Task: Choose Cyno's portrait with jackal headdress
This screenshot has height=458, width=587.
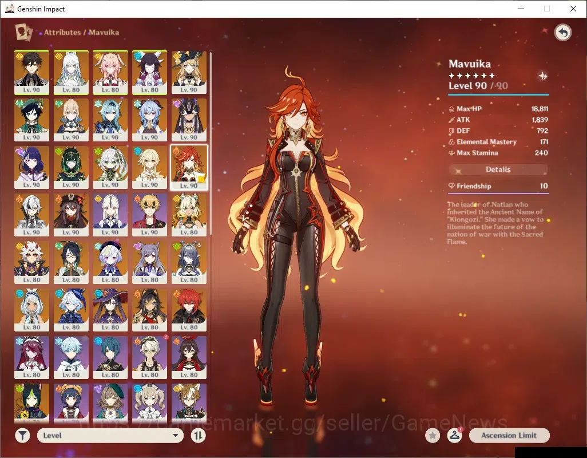Action: pyautogui.click(x=189, y=120)
